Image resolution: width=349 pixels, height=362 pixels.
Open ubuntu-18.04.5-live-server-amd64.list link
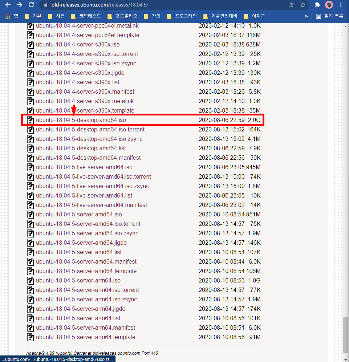coord(84,196)
